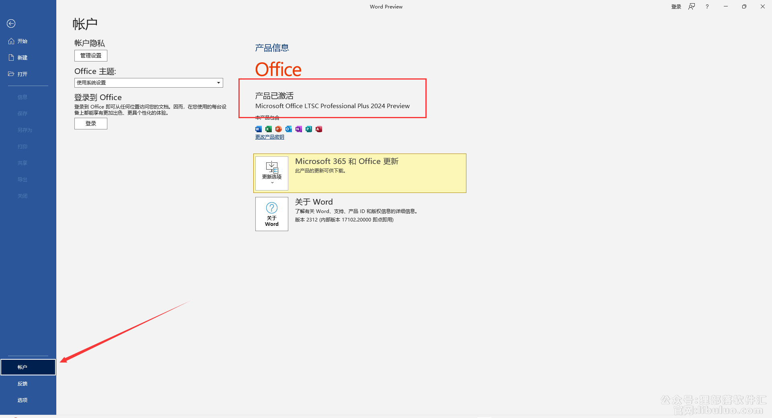The width and height of the screenshot is (772, 418).
Task: Click the OneNote app icon
Action: [299, 129]
